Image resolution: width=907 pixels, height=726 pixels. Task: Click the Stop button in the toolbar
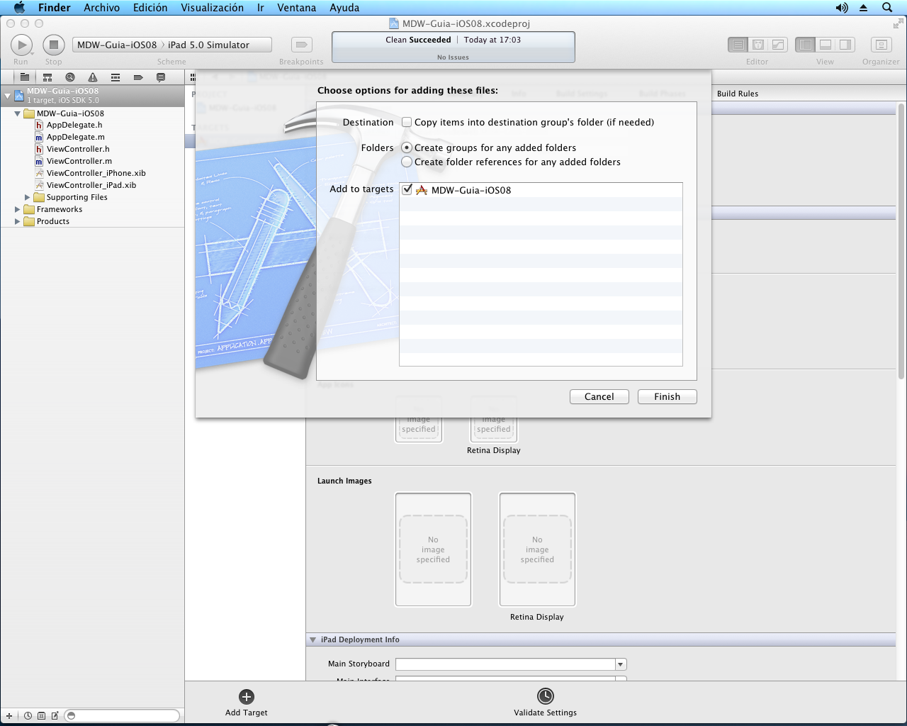coord(54,45)
